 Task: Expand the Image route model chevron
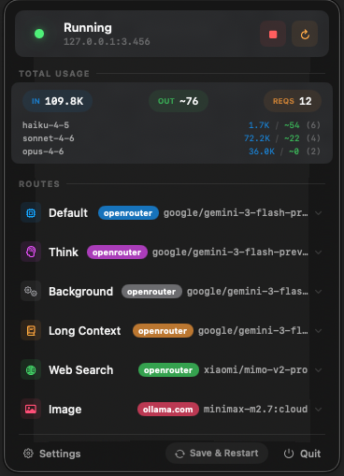[x=318, y=410]
